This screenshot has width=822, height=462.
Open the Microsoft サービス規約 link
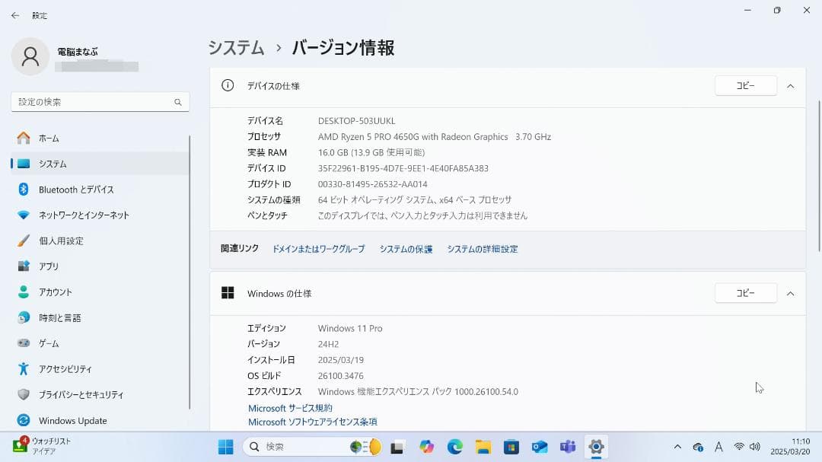(292, 407)
